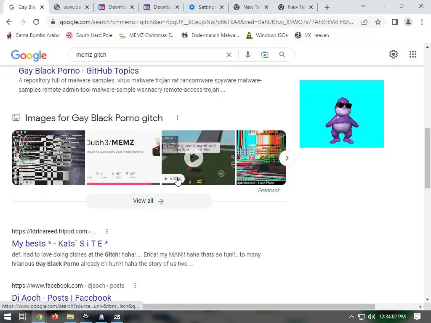Open more options for facebook.com result
Viewport: 431px width, 323px height.
pyautogui.click(x=135, y=286)
